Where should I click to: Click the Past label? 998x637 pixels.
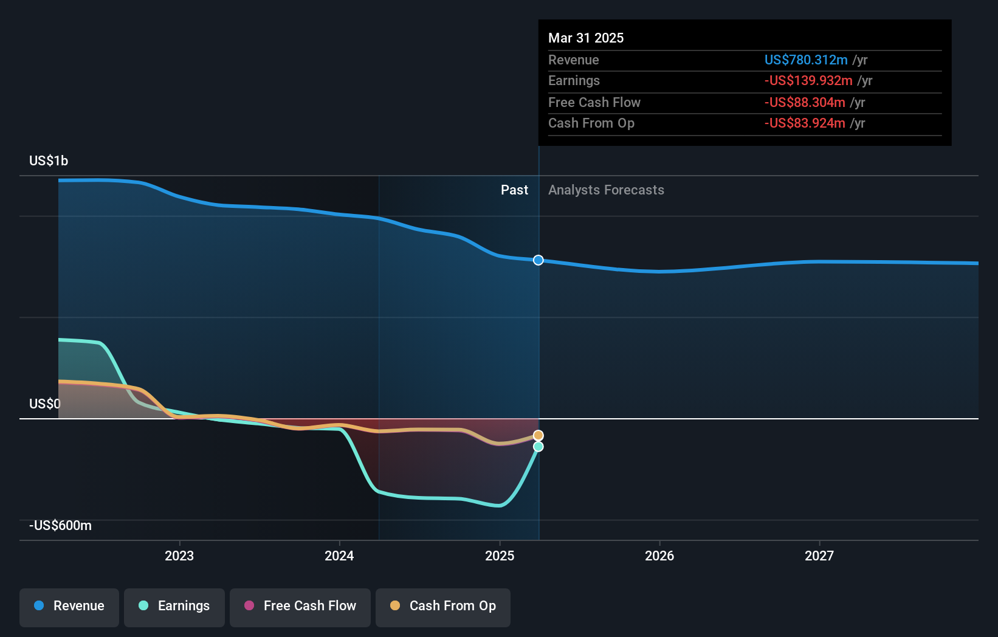click(x=514, y=190)
